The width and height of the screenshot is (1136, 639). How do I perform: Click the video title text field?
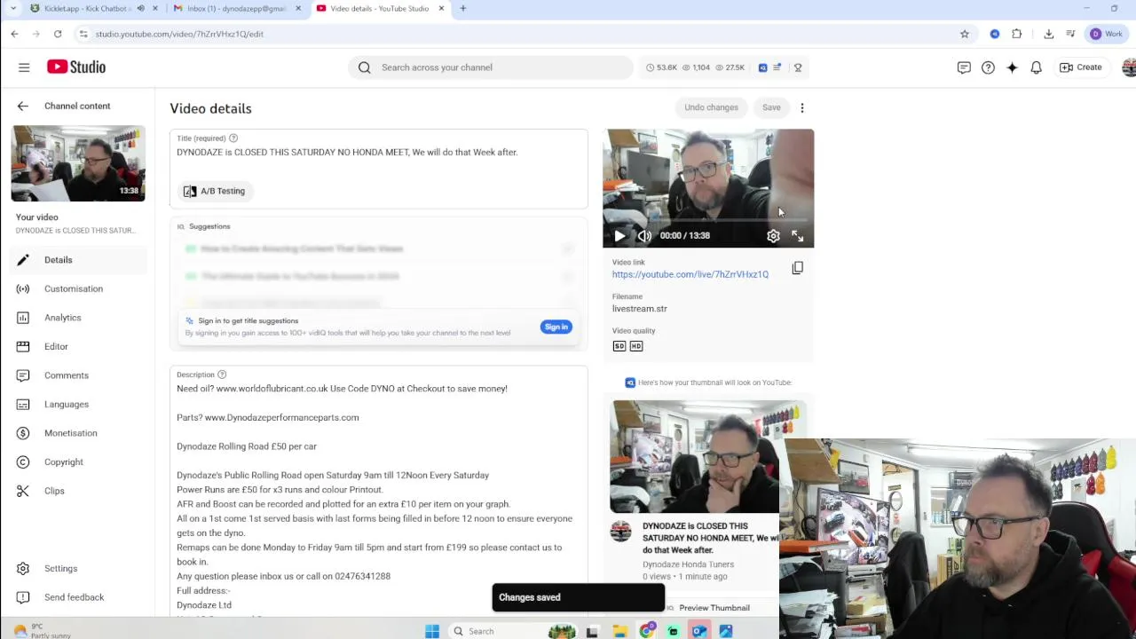click(x=379, y=153)
